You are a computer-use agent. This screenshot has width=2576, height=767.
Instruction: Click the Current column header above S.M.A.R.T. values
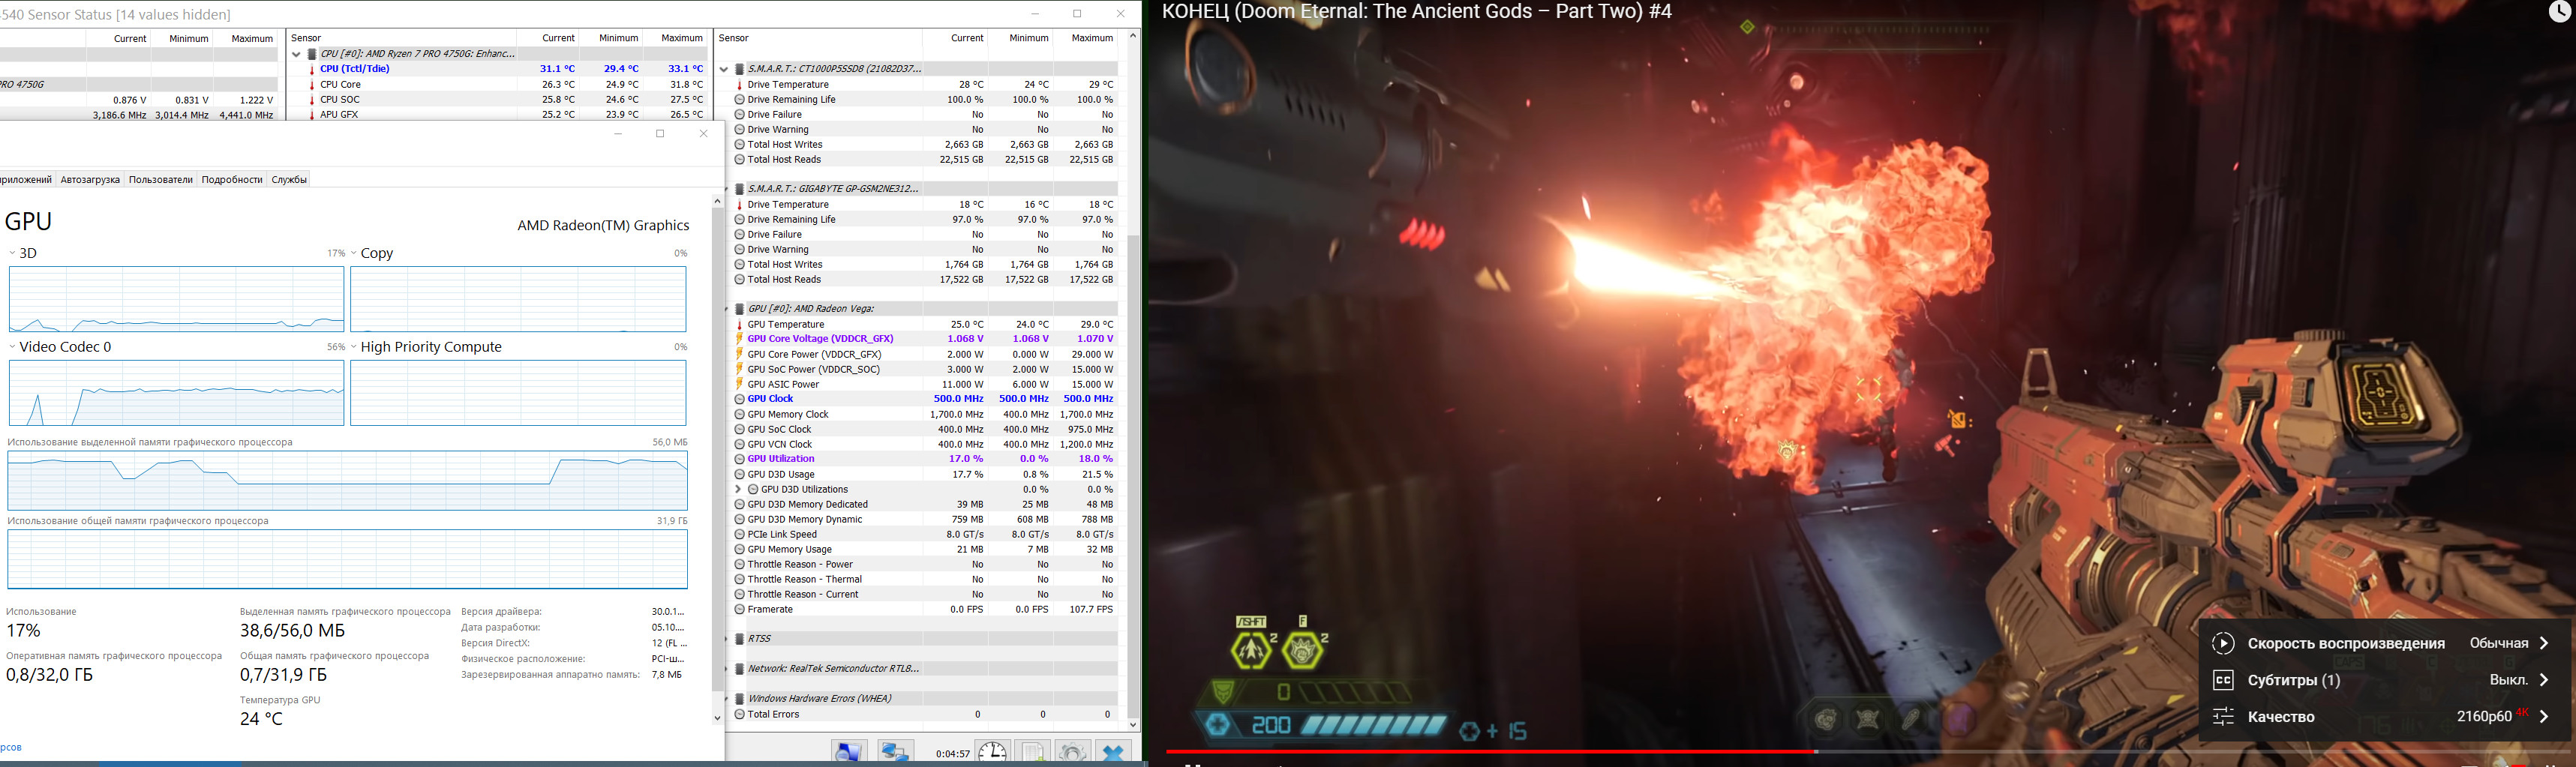pos(967,38)
